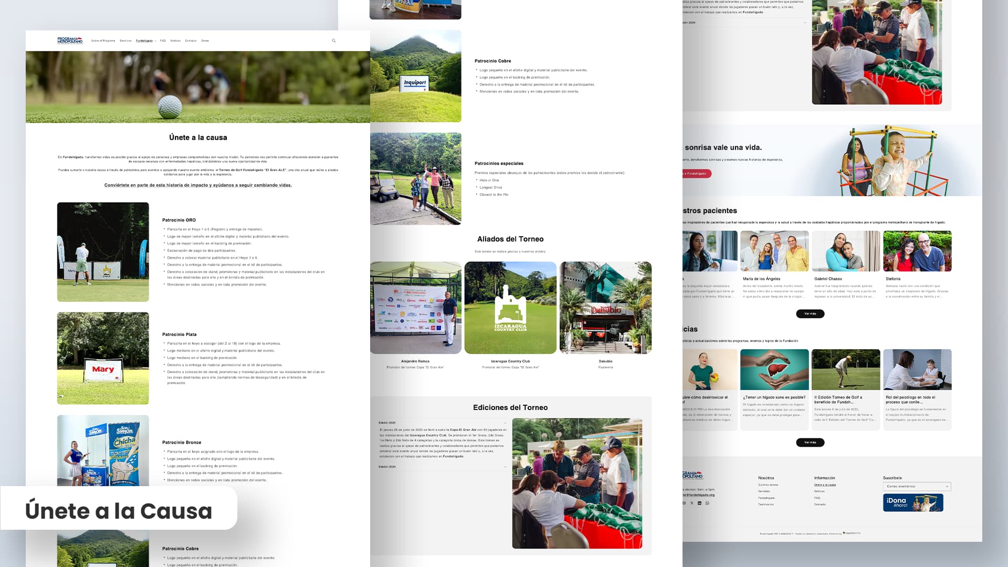This screenshot has width=1008, height=567.
Task: Open 'FAQ' in the footer Información column
Action: coord(817,498)
